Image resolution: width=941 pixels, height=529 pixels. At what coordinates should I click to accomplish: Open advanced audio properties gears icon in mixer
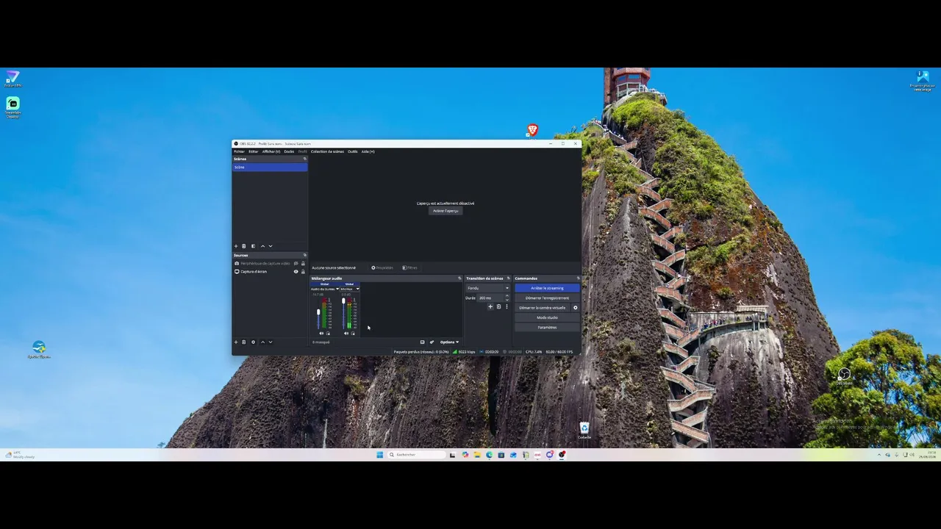[x=432, y=342]
